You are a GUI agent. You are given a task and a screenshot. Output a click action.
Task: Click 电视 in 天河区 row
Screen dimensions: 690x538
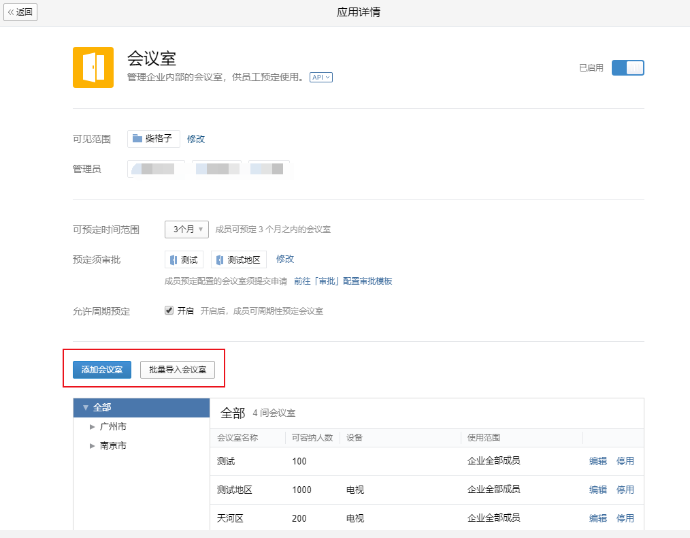[x=355, y=518]
